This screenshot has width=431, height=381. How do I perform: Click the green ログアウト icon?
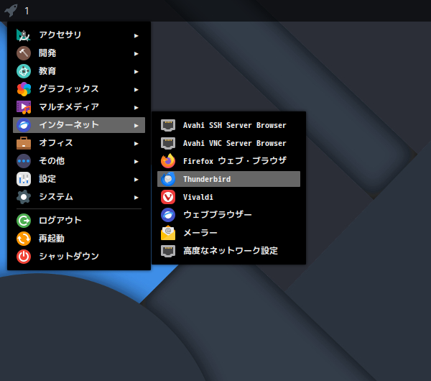click(24, 221)
